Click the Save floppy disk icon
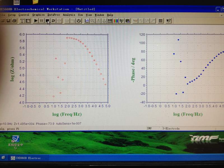 8,21
